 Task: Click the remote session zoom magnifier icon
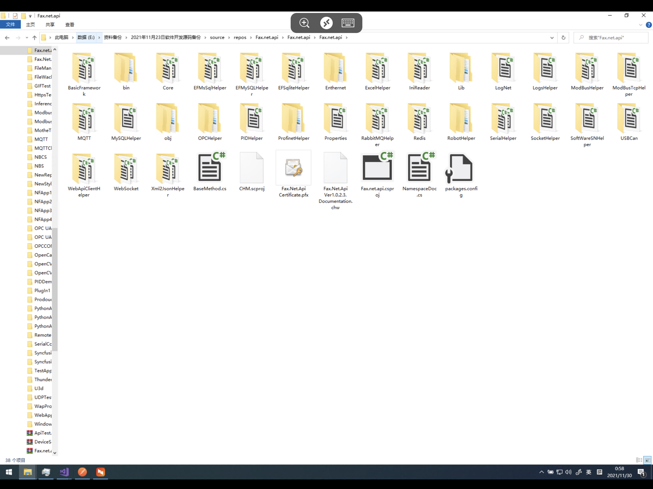[304, 23]
